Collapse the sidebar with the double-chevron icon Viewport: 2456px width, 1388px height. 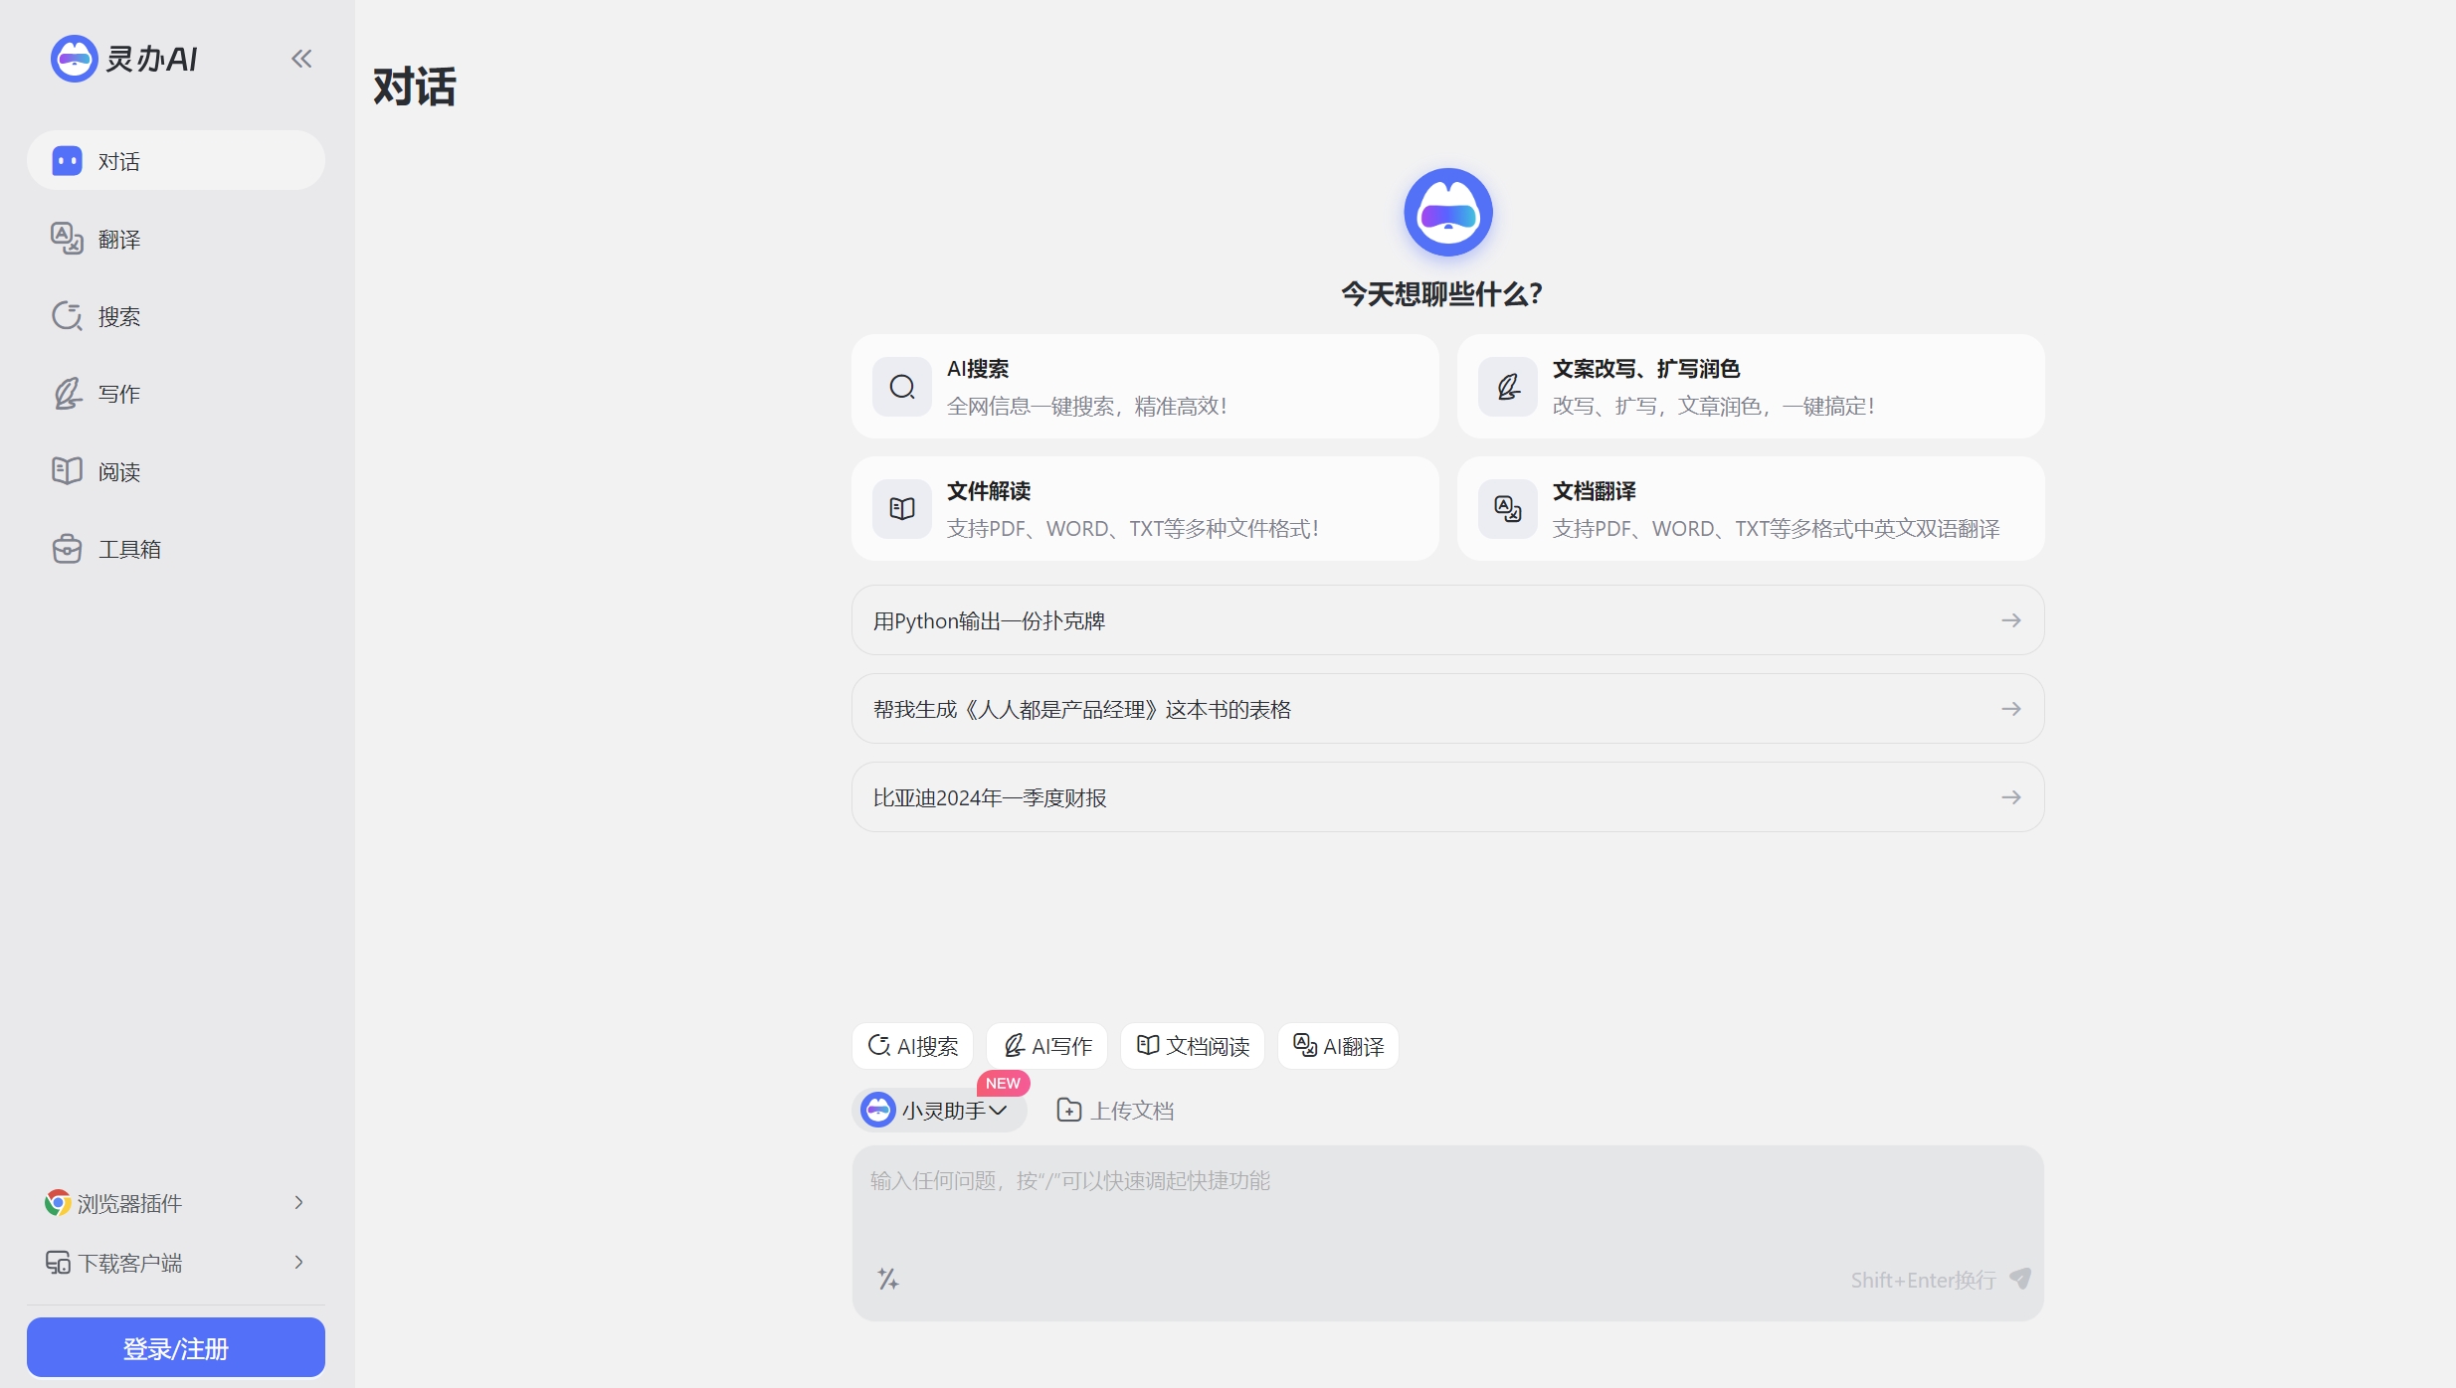point(301,59)
